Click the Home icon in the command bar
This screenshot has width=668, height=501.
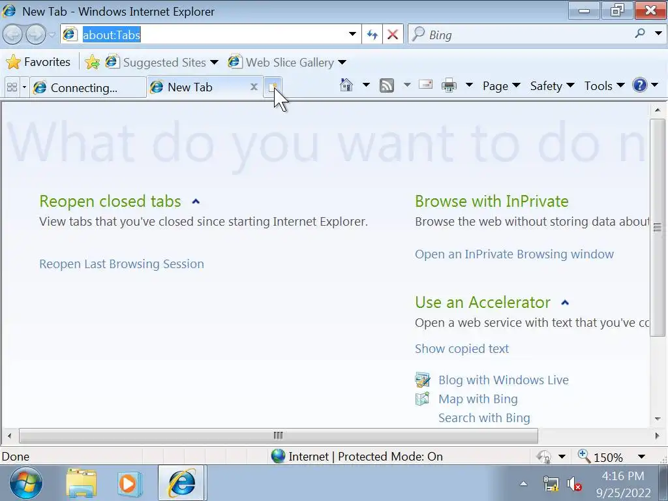[x=346, y=85]
